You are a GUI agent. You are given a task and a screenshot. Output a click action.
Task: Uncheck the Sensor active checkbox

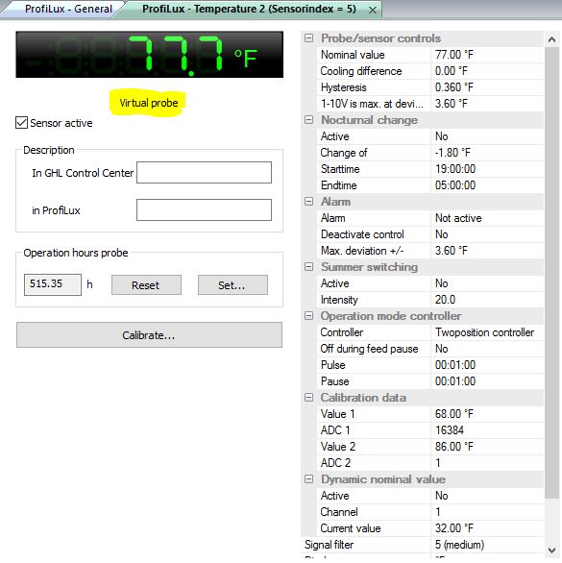pyautogui.click(x=21, y=123)
